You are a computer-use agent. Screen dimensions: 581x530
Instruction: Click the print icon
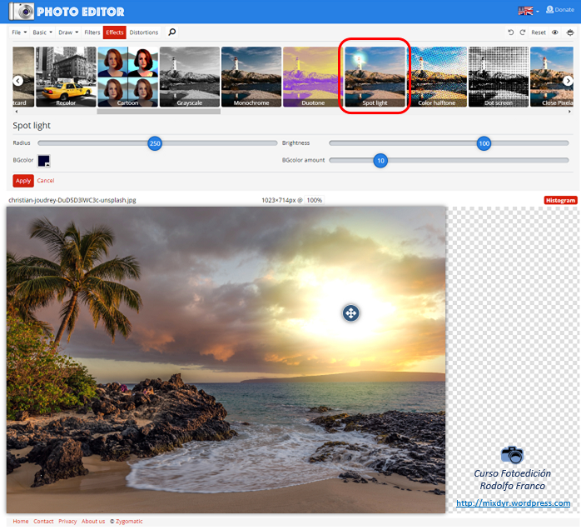(x=570, y=32)
